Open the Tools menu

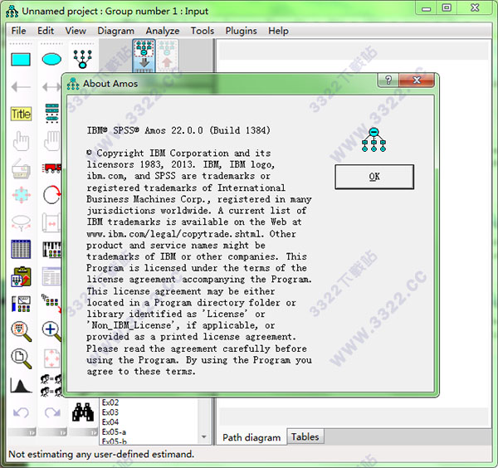[x=203, y=31]
